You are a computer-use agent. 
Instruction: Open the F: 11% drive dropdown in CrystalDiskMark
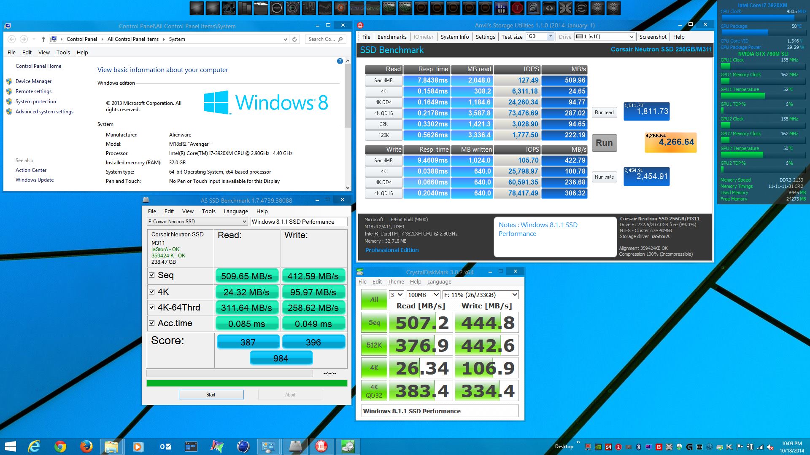coord(481,295)
